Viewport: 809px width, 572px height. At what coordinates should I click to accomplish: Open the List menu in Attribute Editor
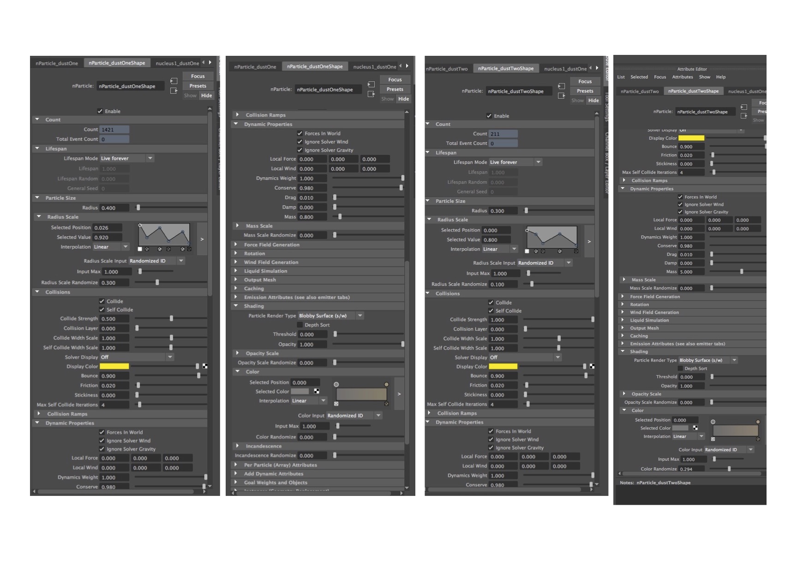(621, 77)
